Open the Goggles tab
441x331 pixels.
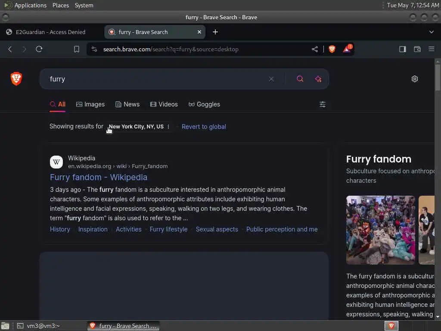coord(204,104)
